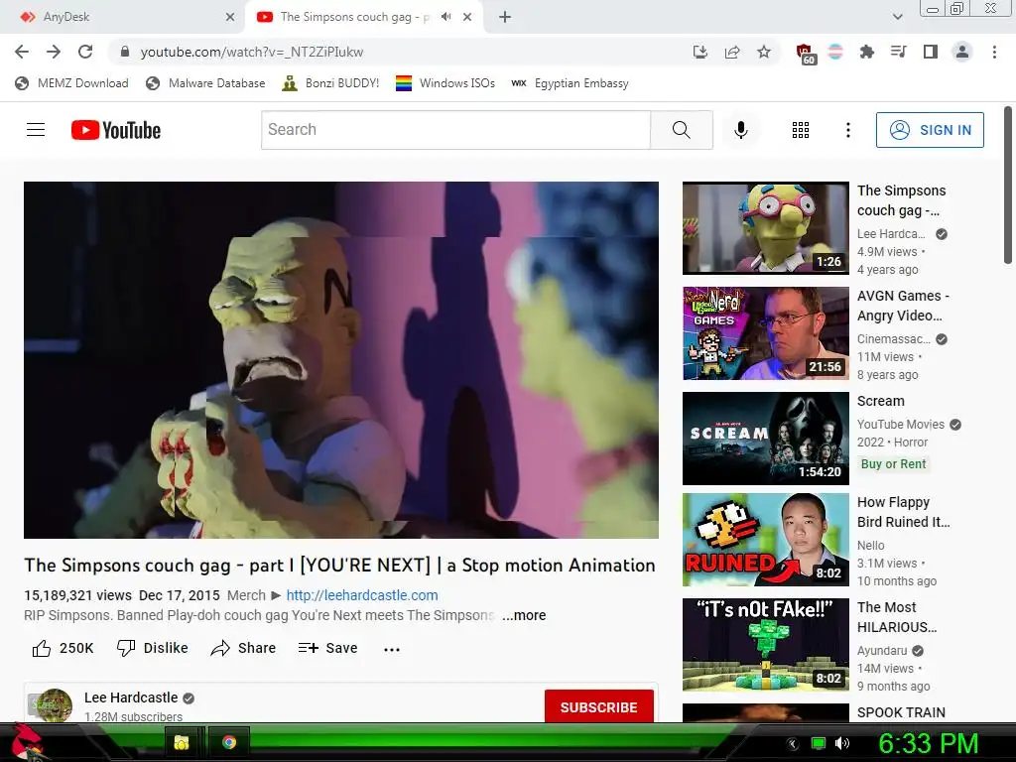Open the volume speaker tray icon
This screenshot has width=1016, height=762.
(842, 743)
